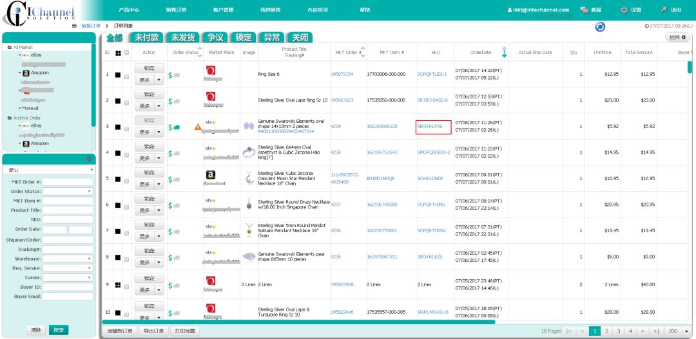The width and height of the screenshot is (696, 339).
Task: Click the MKT Order # input field
Action: pos(68,181)
